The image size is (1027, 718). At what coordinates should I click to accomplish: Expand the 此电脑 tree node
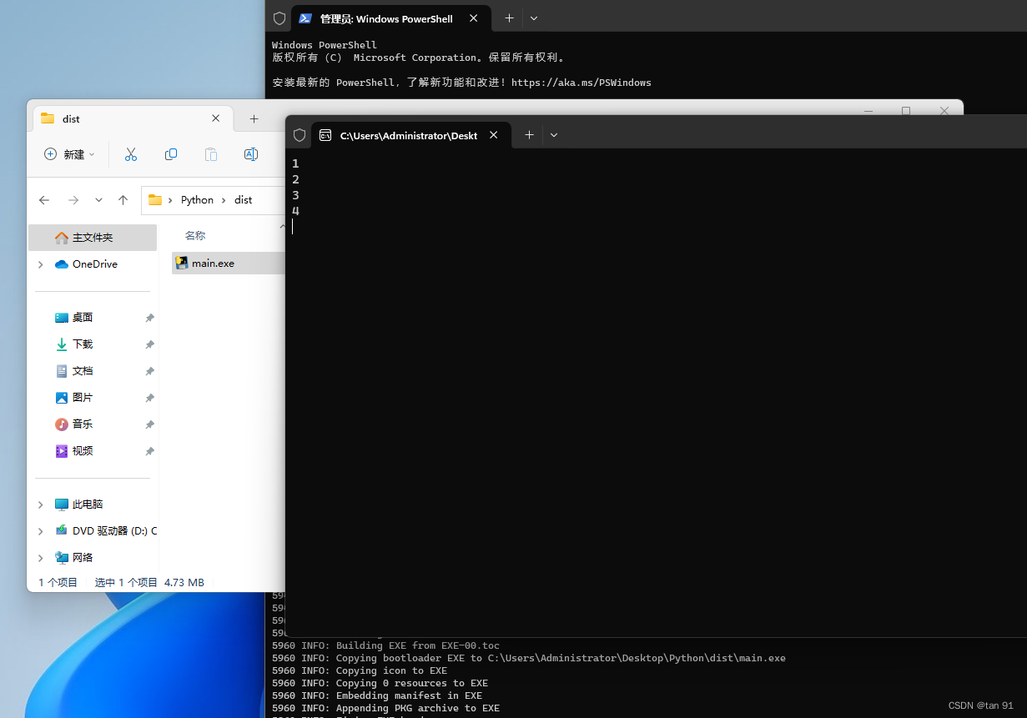coord(40,505)
